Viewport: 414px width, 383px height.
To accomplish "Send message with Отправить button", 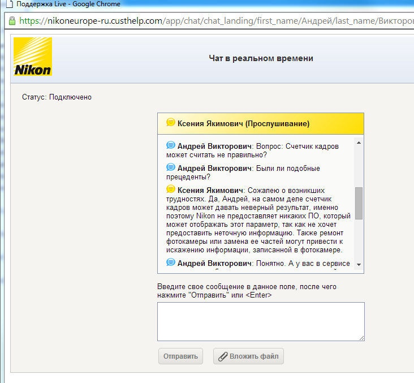I will (180, 356).
